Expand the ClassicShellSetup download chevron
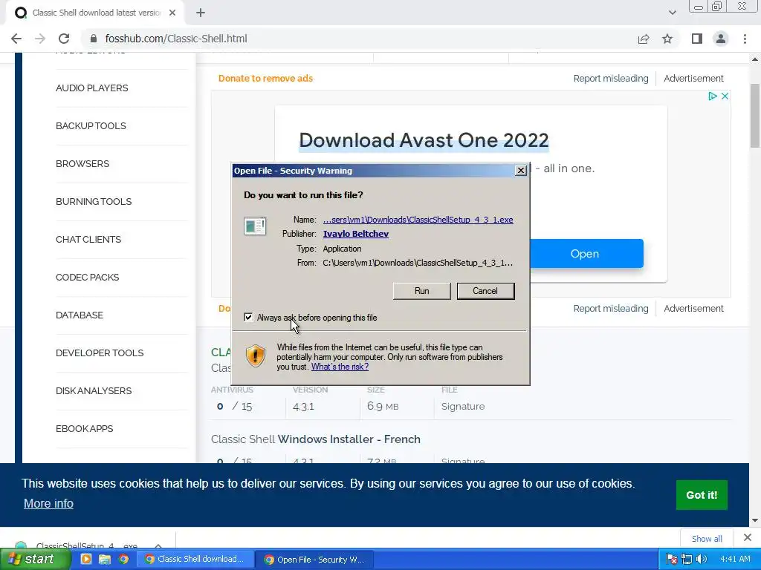The width and height of the screenshot is (761, 570). pyautogui.click(x=158, y=546)
